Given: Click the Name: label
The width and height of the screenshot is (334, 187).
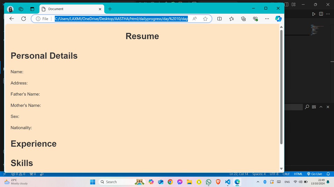Looking at the screenshot, I should click(17, 72).
